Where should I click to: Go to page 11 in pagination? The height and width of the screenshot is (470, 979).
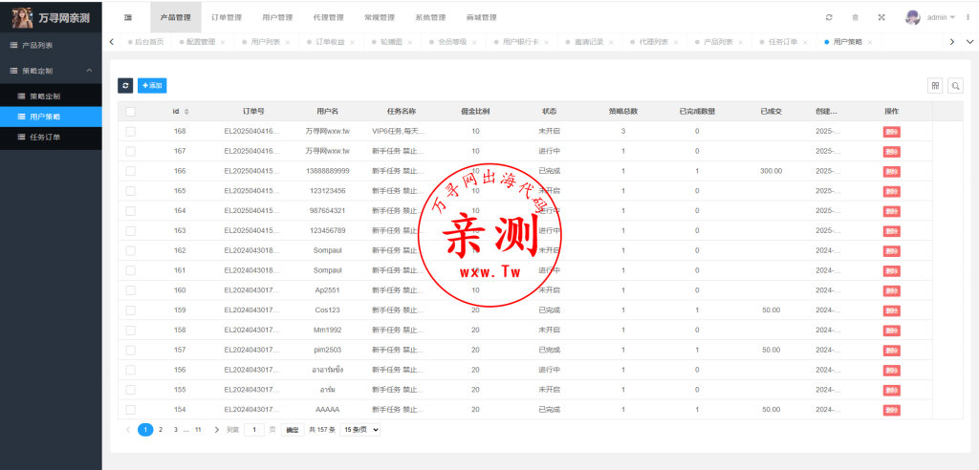(x=198, y=430)
